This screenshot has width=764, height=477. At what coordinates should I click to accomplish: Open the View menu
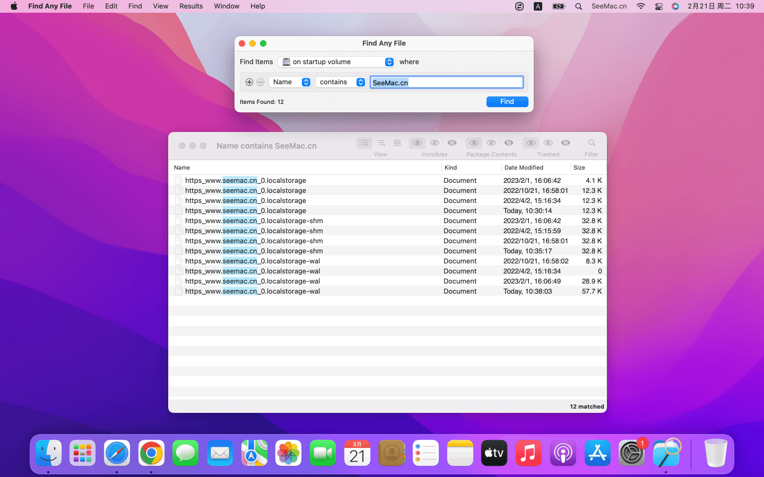(161, 6)
